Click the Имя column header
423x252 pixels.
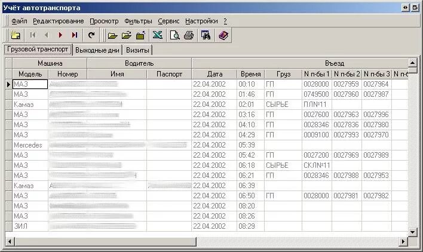click(117, 74)
